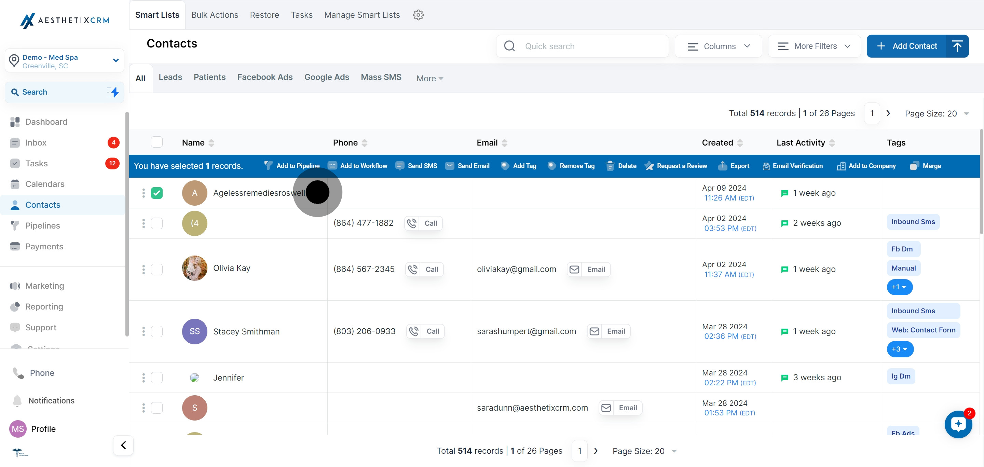Click the Export icon in action bar
Screen dimensions: 984x467
(x=722, y=166)
